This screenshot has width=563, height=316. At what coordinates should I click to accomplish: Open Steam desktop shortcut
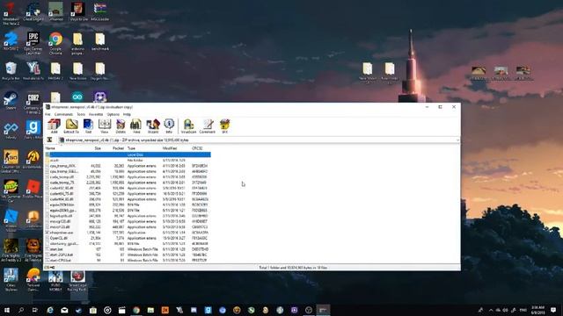click(x=11, y=101)
